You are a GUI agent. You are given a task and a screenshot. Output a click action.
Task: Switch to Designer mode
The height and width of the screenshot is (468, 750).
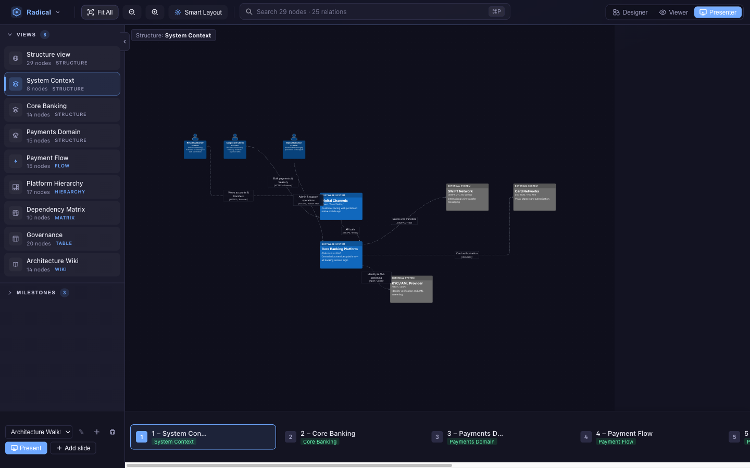[630, 12]
